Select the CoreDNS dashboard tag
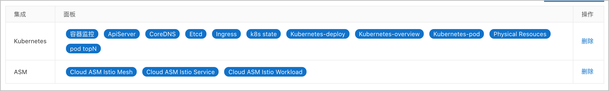This screenshot has width=609, height=91. 162,34
